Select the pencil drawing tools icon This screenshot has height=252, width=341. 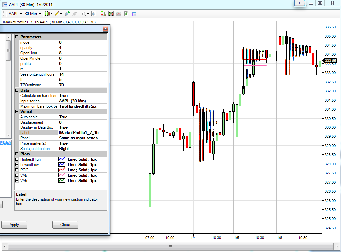(x=57, y=14)
